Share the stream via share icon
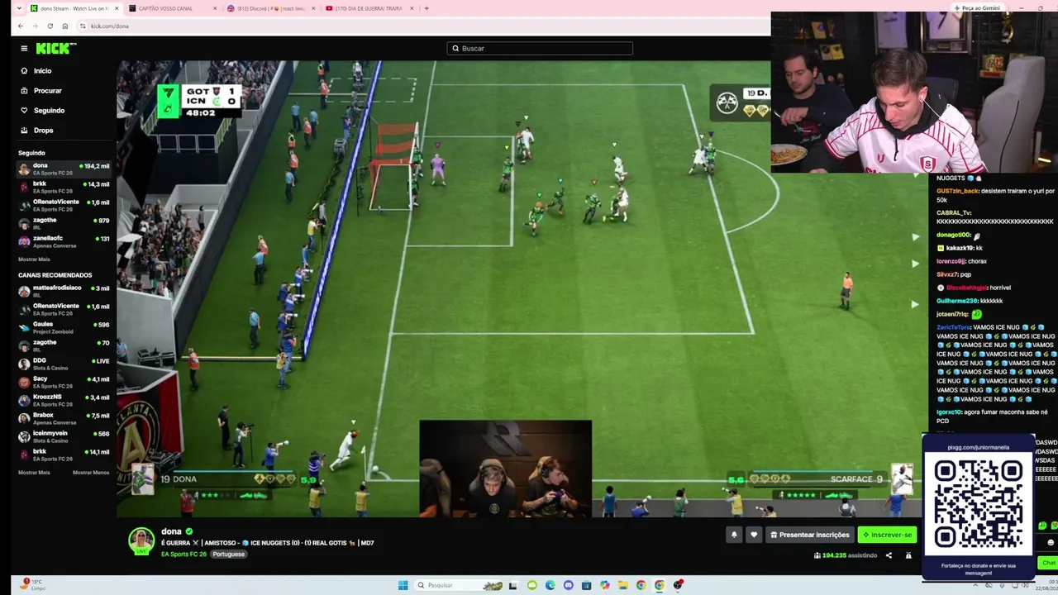This screenshot has width=1058, height=595. tap(889, 555)
